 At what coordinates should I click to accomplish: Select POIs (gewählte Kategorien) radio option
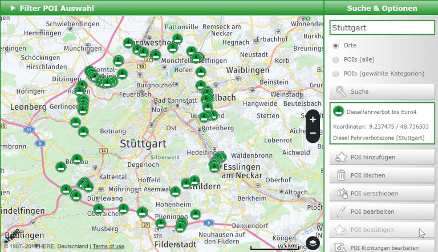(x=336, y=74)
